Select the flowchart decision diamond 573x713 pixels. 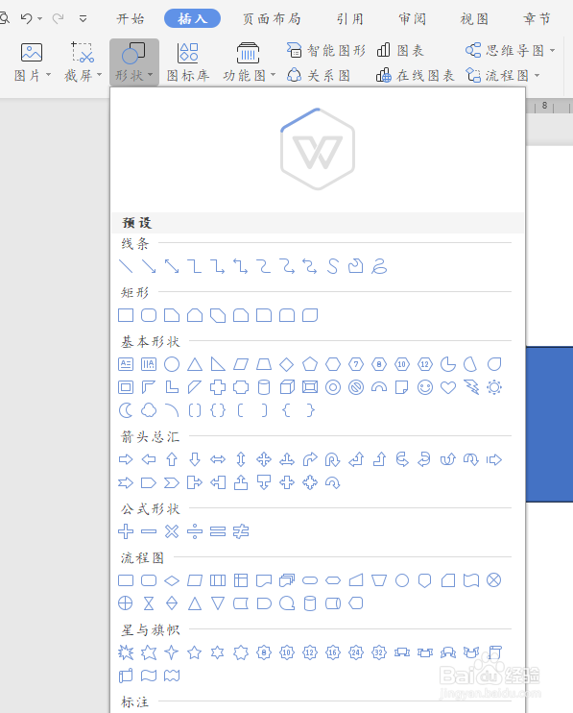pyautogui.click(x=172, y=580)
